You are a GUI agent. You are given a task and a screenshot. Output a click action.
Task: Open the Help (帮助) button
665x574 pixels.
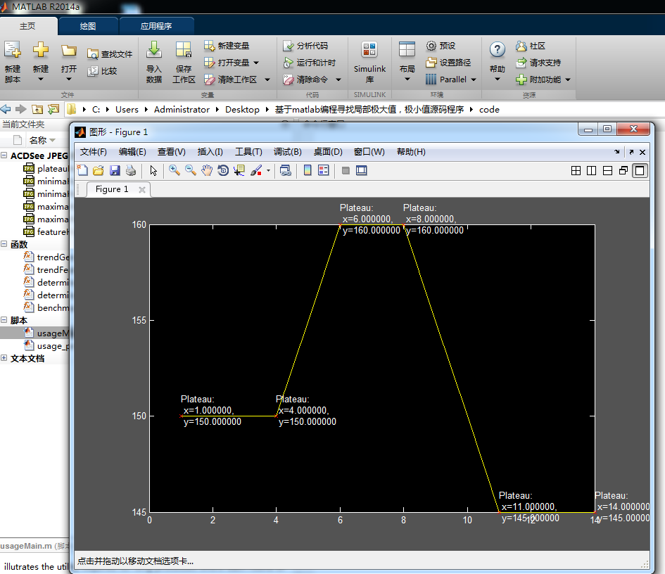tap(497, 62)
